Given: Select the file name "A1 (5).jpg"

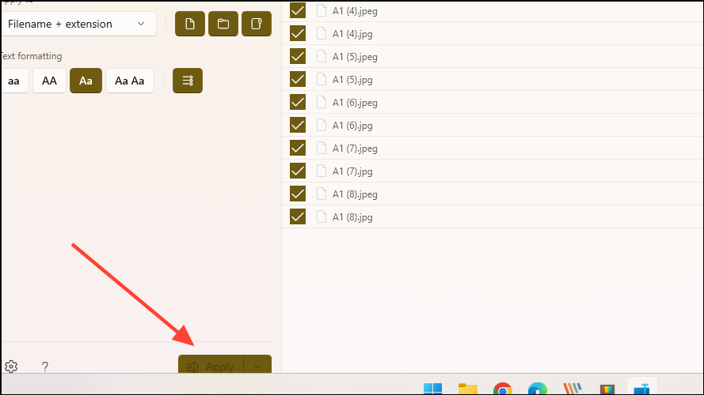Looking at the screenshot, I should (x=352, y=80).
